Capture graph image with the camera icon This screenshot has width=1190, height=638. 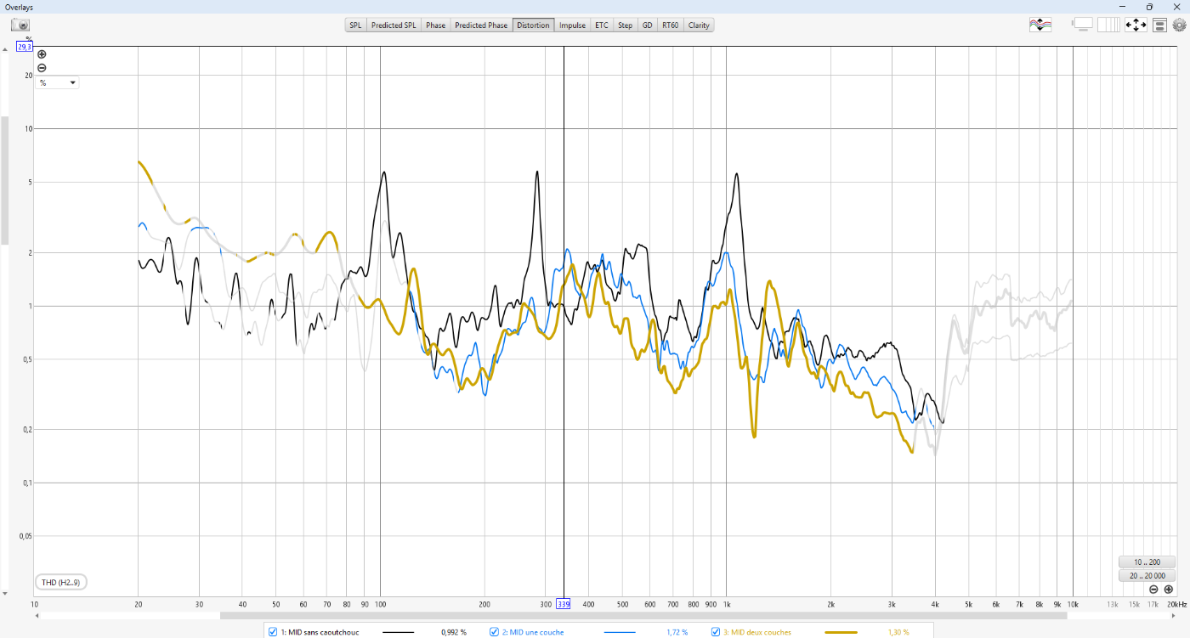(20, 25)
